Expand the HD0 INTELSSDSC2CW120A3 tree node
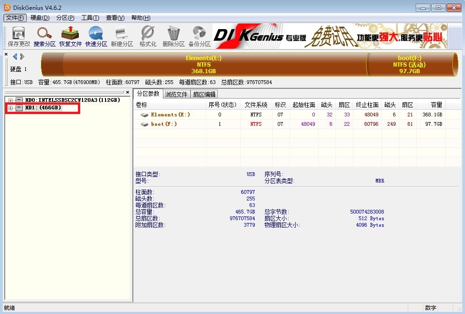Image resolution: width=465 pixels, height=314 pixels. click(x=11, y=100)
